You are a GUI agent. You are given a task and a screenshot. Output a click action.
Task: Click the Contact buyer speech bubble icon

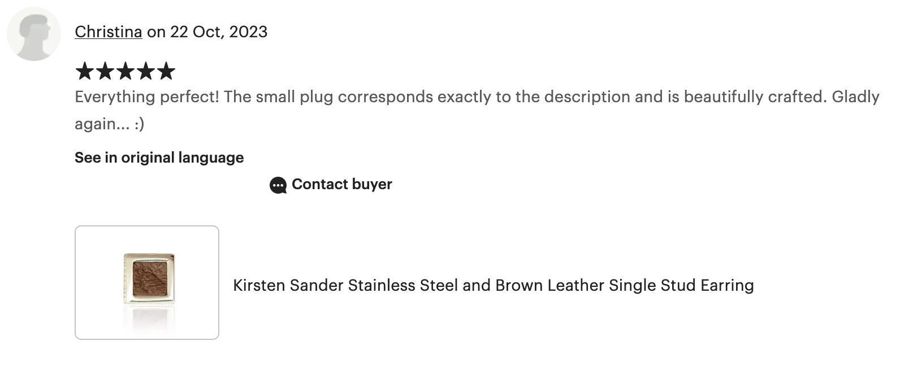click(x=278, y=185)
